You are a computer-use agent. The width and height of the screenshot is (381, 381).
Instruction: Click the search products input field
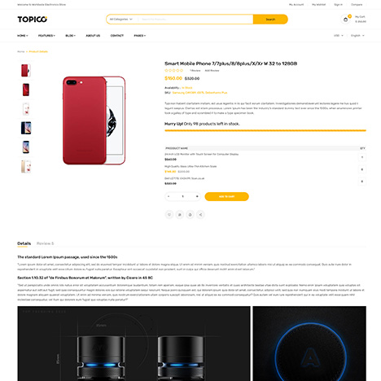[x=195, y=20]
